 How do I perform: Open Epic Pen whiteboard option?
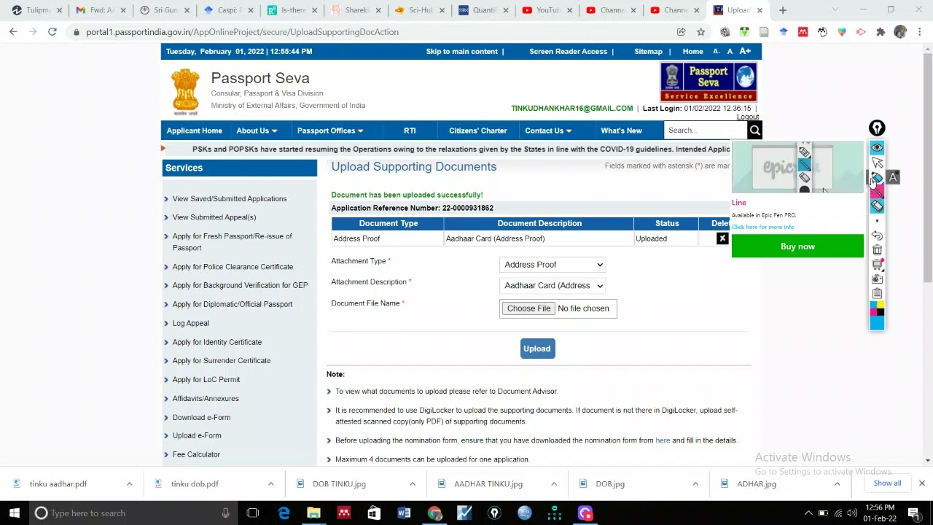click(x=877, y=265)
